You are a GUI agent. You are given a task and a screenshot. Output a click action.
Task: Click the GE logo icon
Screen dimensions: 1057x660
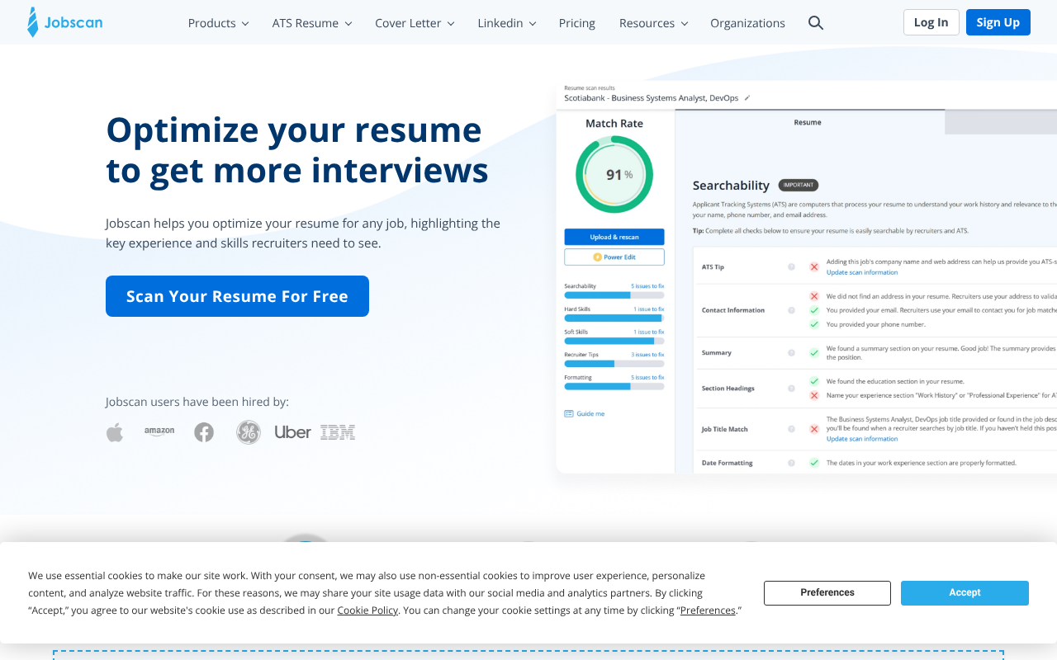click(249, 432)
